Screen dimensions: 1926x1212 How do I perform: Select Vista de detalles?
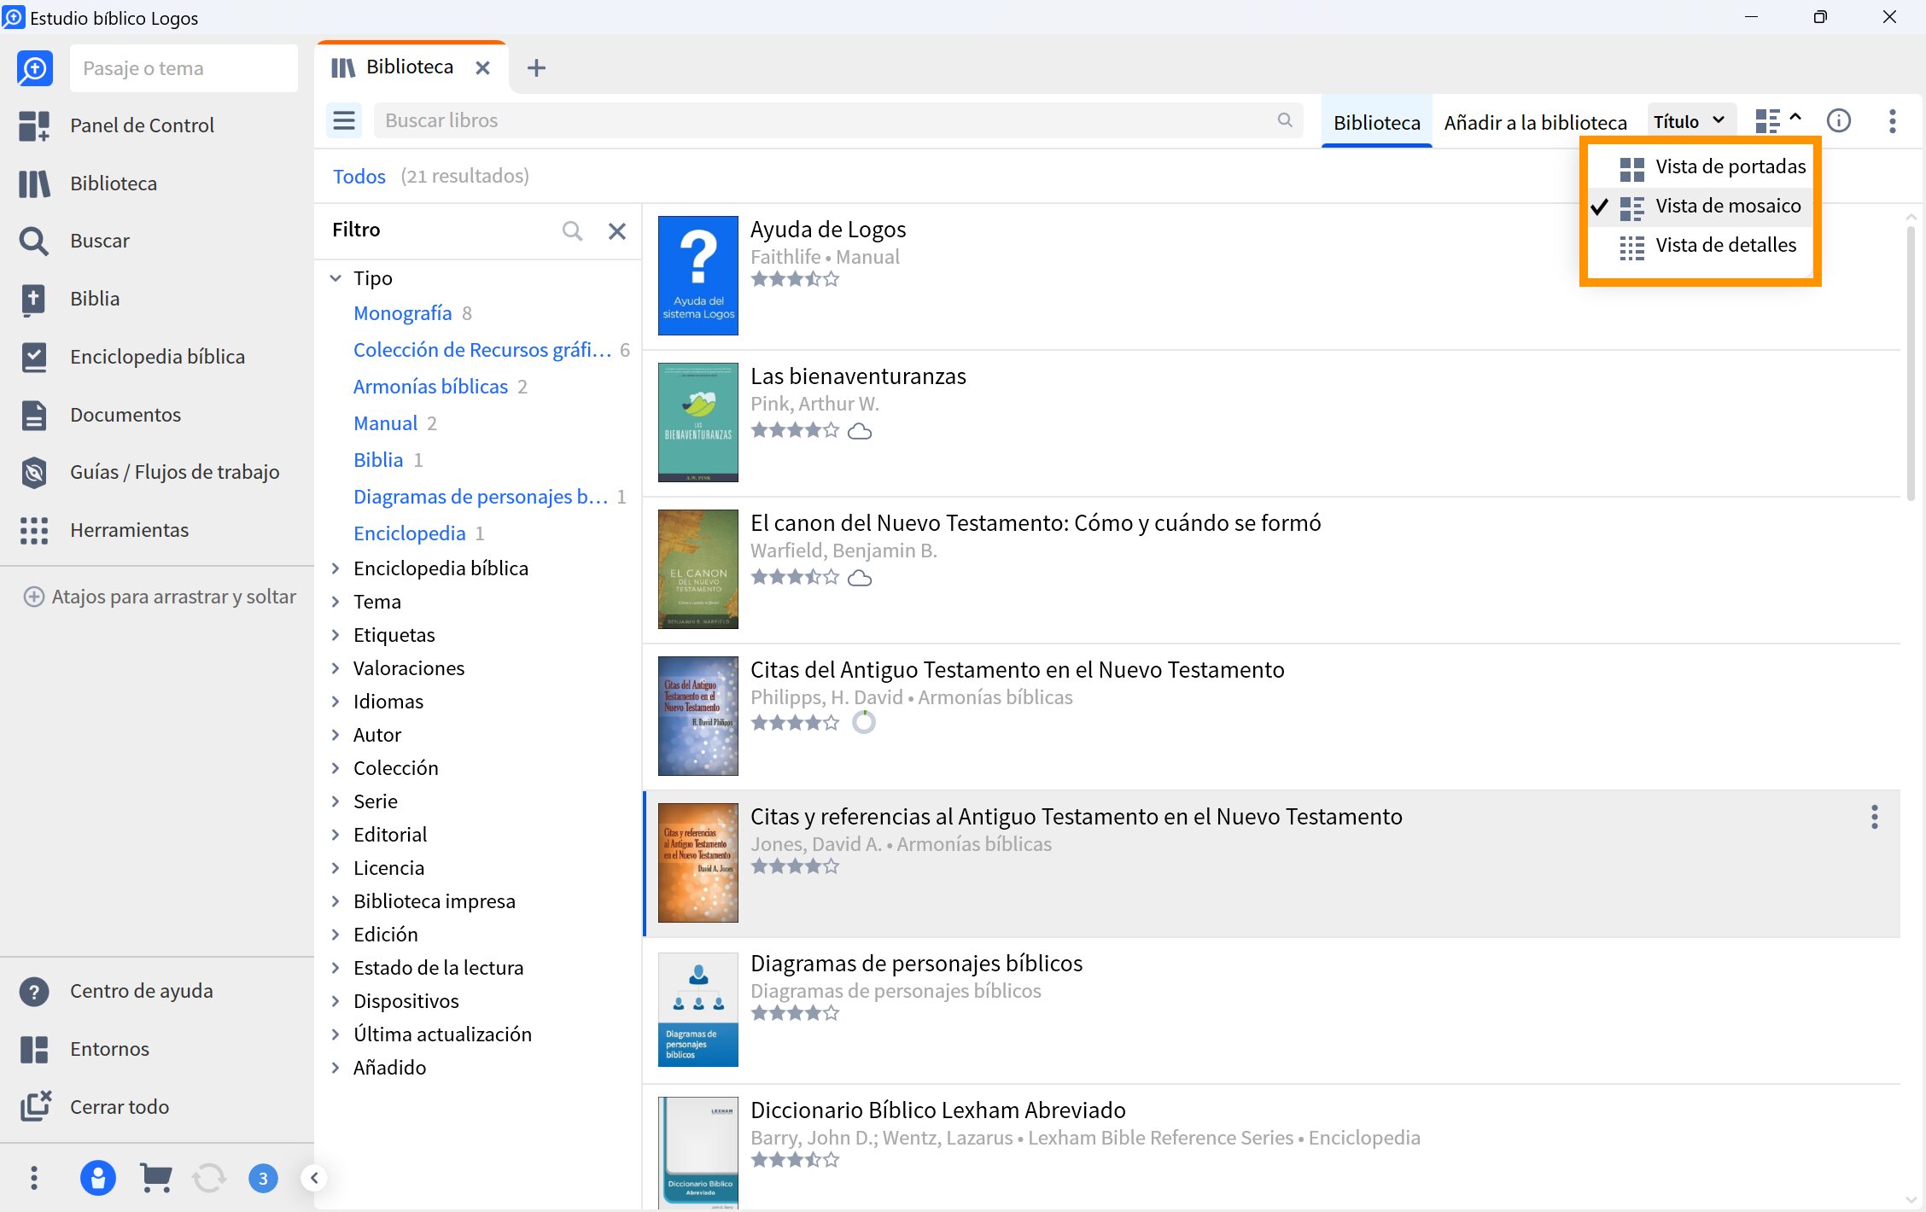click(x=1701, y=245)
